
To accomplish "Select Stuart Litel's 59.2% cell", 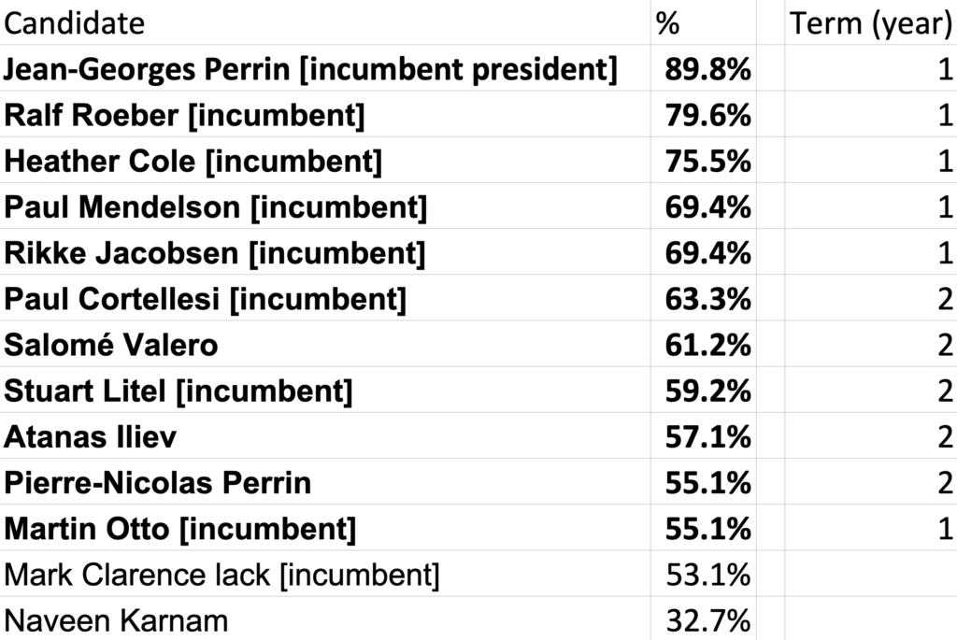I will pos(704,390).
